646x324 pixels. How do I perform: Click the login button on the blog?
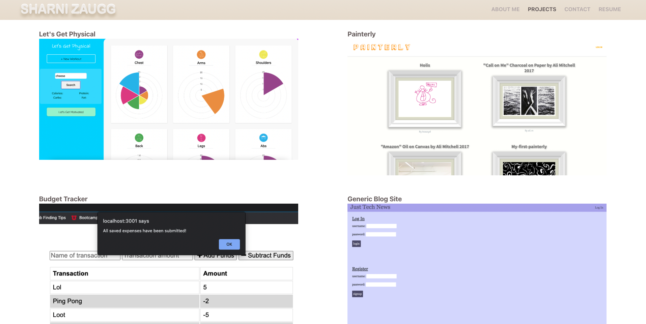(x=356, y=243)
